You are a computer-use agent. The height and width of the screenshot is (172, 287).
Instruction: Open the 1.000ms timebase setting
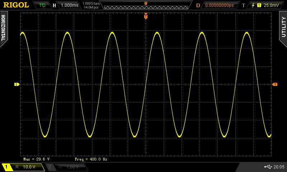click(70, 5)
